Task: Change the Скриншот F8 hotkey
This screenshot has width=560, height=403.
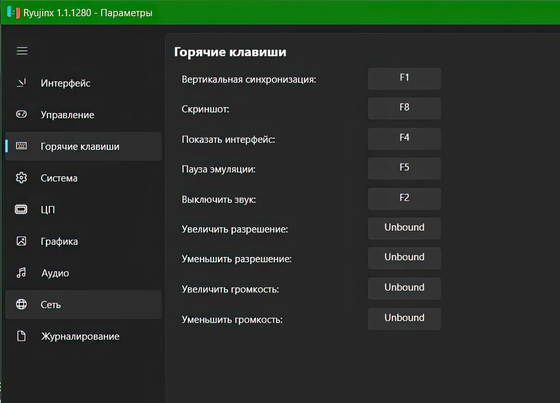Action: (x=404, y=108)
